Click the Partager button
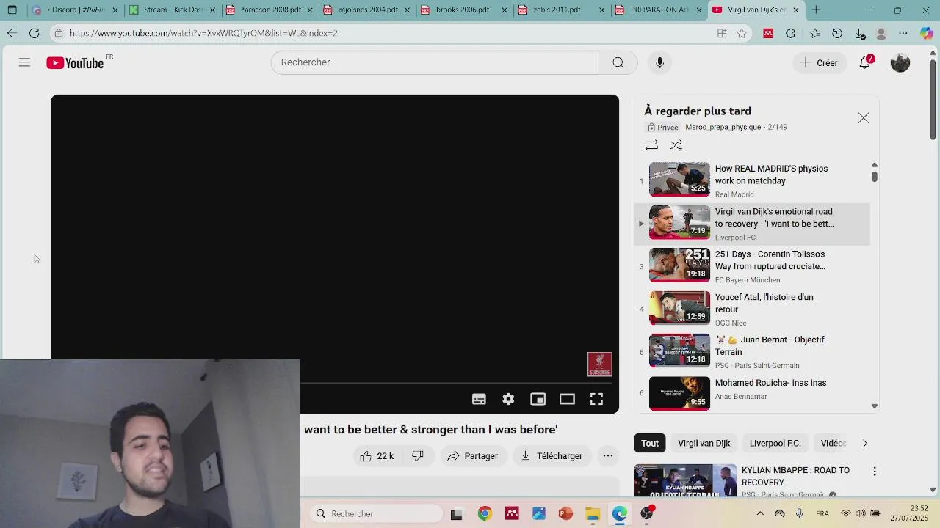This screenshot has height=528, width=940. 472,456
